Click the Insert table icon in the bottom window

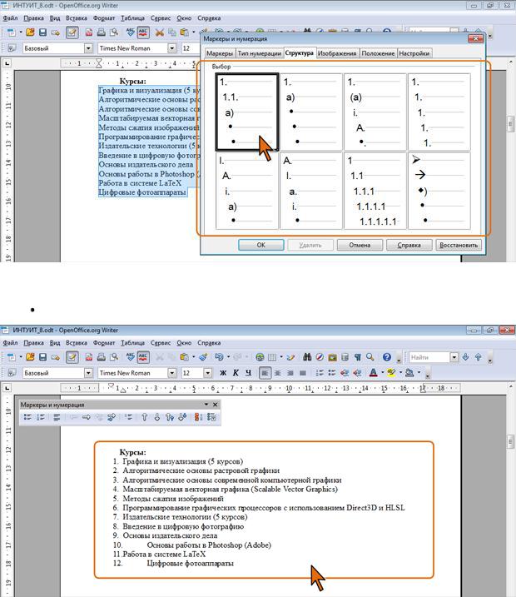272,357
